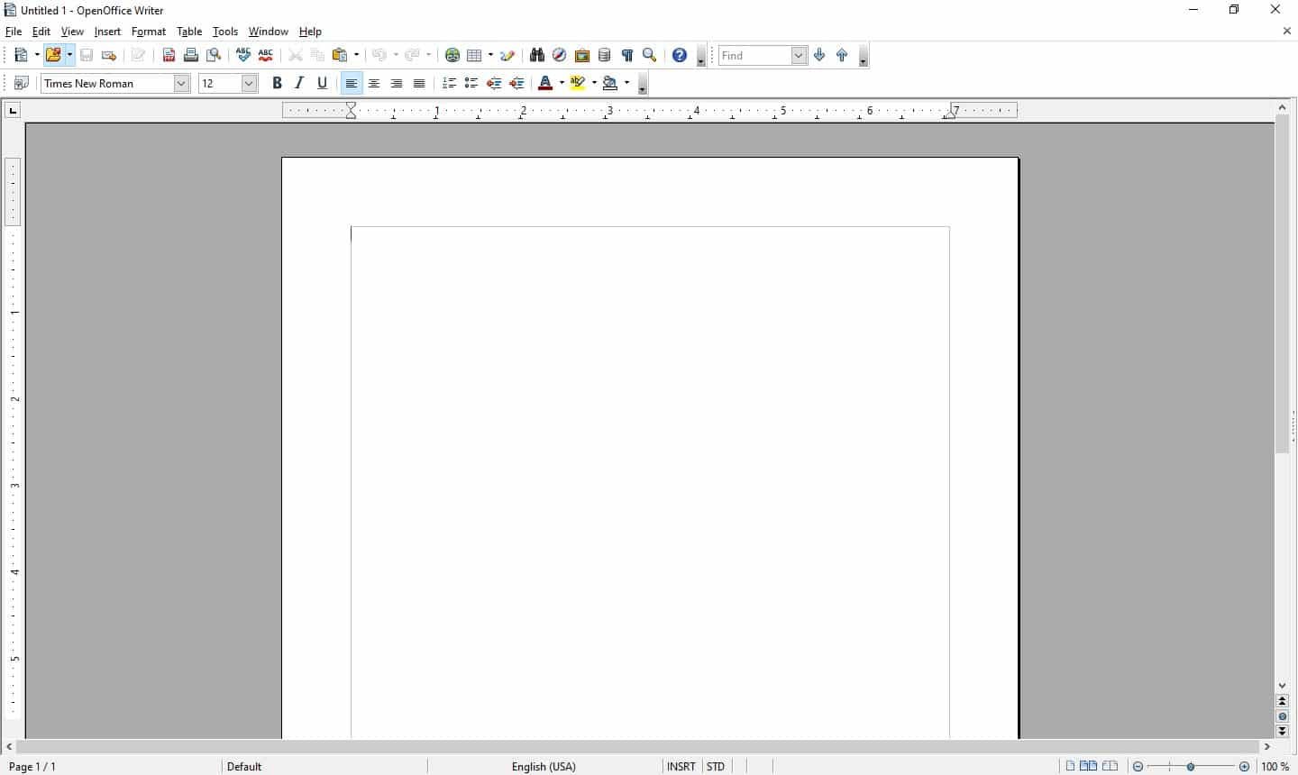Viewport: 1298px width, 775px height.
Task: Click into the Find text field
Action: [x=754, y=56]
